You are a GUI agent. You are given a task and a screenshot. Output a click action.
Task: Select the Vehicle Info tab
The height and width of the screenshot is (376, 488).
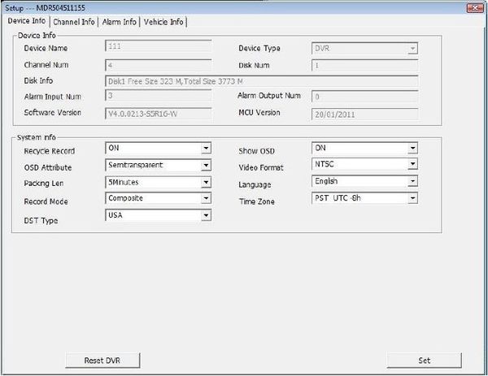pyautogui.click(x=163, y=22)
